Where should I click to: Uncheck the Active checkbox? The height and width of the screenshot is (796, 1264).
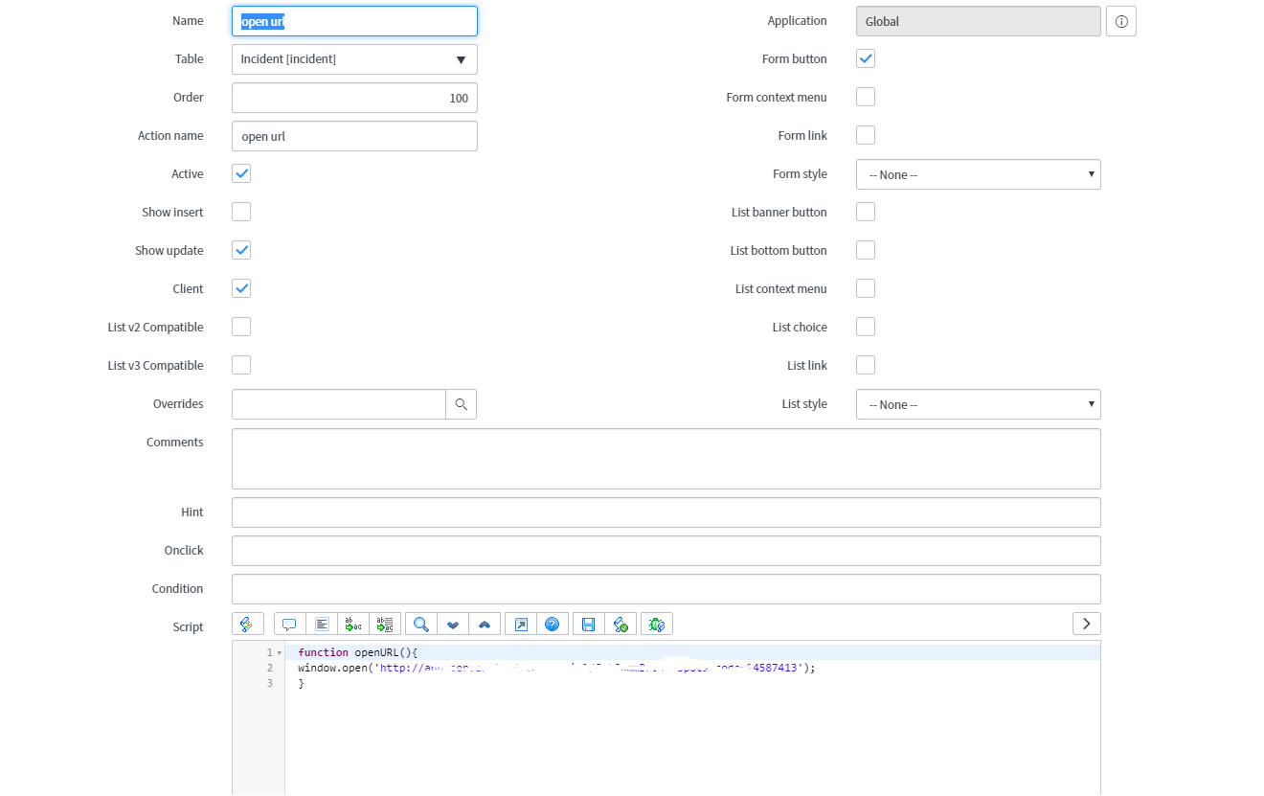pyautogui.click(x=241, y=174)
